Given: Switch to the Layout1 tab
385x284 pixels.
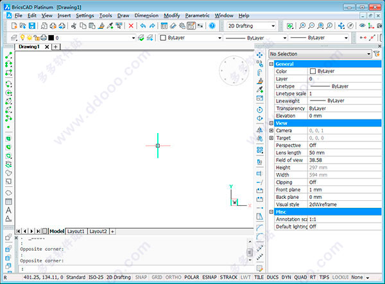Looking at the screenshot, I should click(x=76, y=231).
